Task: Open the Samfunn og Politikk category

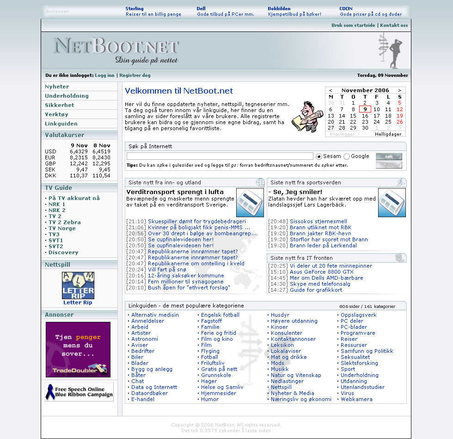Action: [x=367, y=351]
